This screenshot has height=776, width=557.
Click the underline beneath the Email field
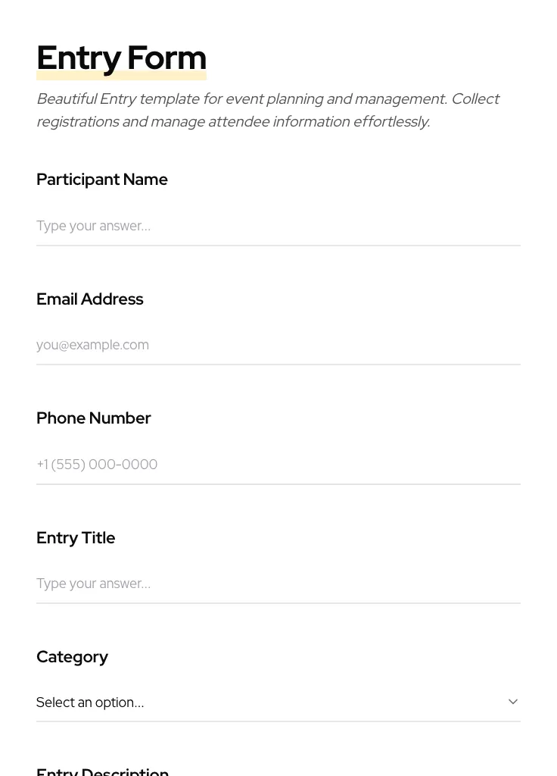278,365
